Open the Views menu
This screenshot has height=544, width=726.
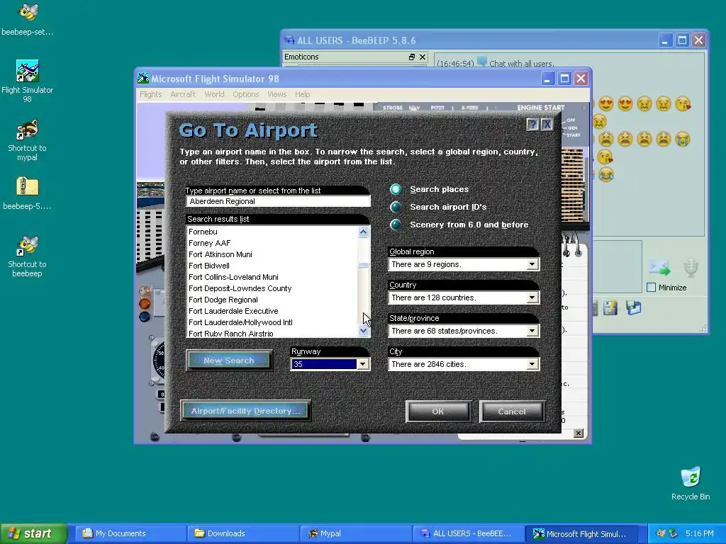click(x=277, y=94)
